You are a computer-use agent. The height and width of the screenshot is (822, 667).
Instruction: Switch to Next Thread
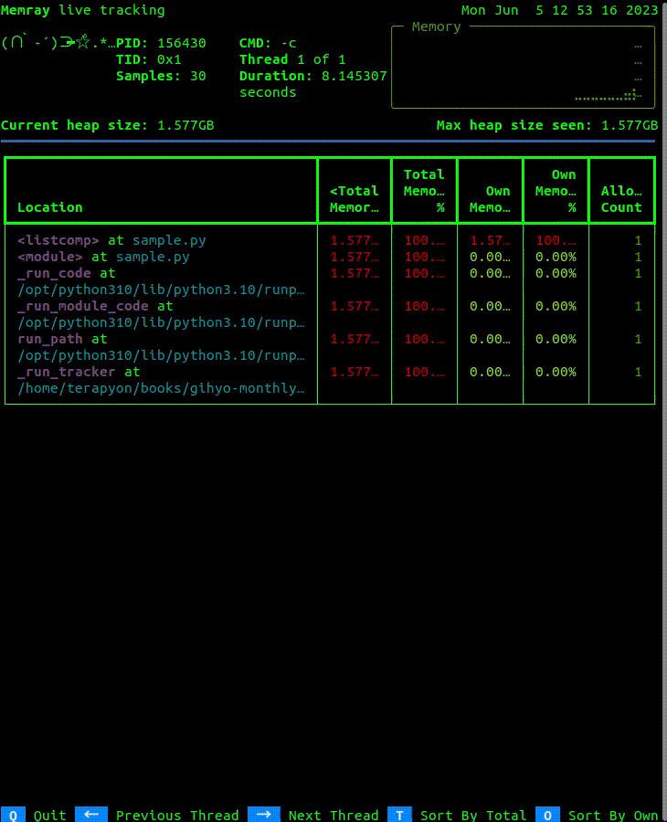click(333, 815)
